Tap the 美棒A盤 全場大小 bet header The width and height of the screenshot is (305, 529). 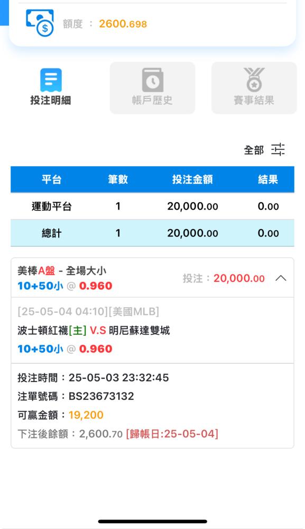[x=62, y=270]
